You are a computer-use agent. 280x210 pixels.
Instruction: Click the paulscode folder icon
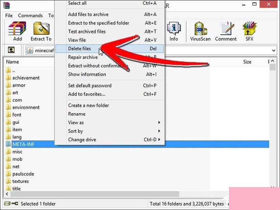8,174
